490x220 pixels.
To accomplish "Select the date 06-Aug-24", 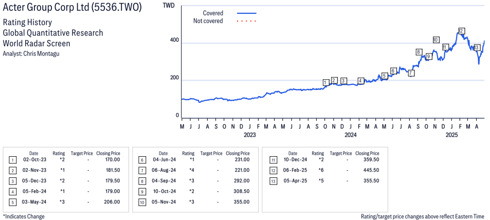I will coord(164,170).
